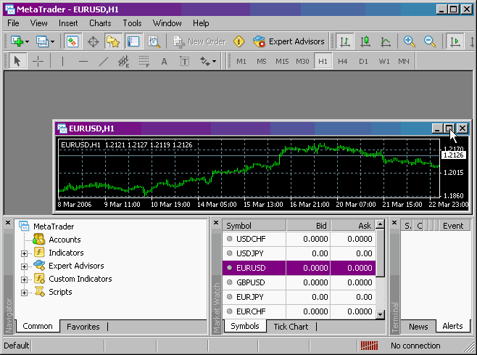Viewport: 477px width, 355px height.
Task: Enable Expert Advisors button
Action: click(289, 41)
